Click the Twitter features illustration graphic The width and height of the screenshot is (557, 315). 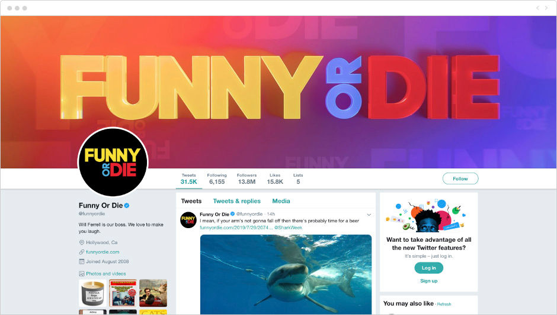pos(425,216)
